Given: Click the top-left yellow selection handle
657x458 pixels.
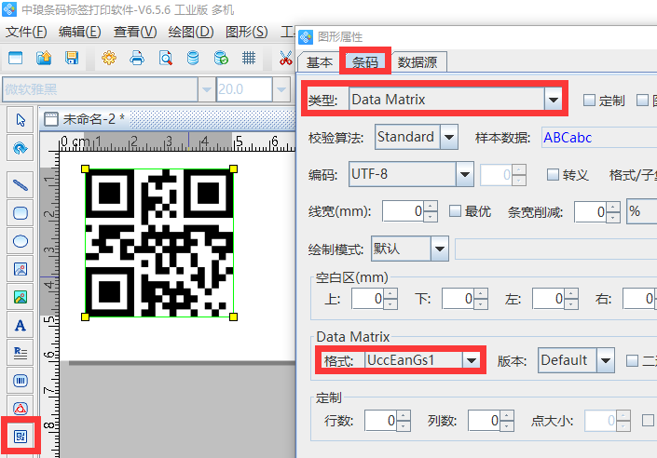Looking at the screenshot, I should click(x=85, y=168).
